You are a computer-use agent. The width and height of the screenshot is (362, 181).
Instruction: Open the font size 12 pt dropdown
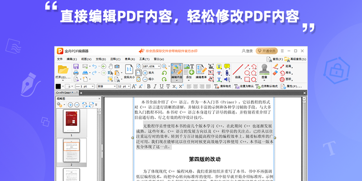[129, 86]
